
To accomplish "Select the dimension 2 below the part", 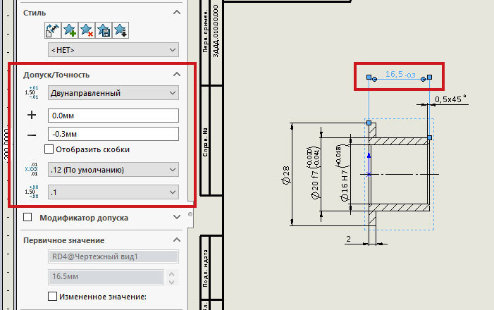I will (348, 239).
